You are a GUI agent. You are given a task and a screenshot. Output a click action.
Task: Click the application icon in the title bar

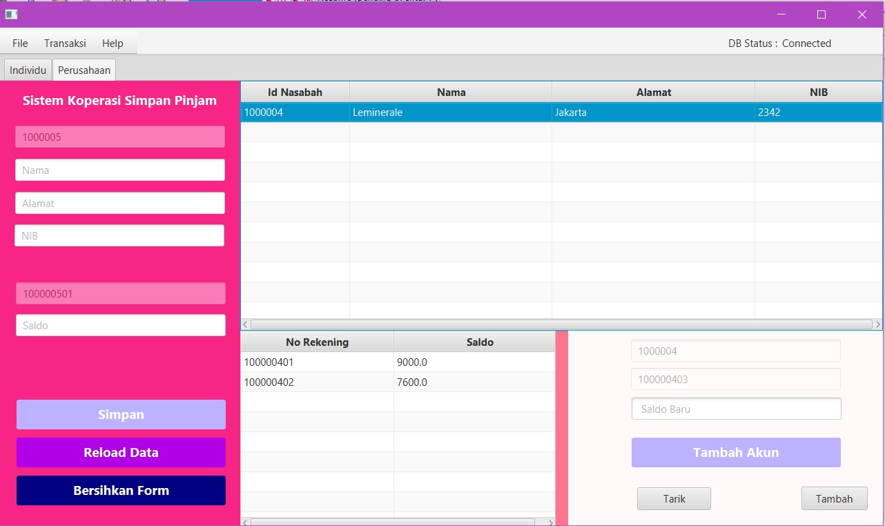pos(10,14)
